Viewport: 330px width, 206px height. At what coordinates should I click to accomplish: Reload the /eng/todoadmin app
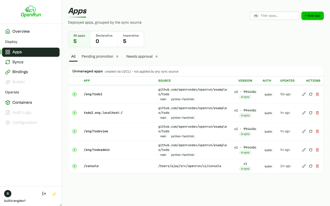pos(311,150)
